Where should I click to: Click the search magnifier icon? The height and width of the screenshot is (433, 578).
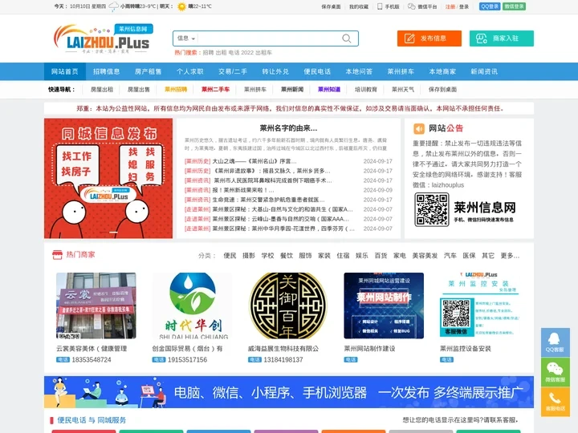coord(346,38)
